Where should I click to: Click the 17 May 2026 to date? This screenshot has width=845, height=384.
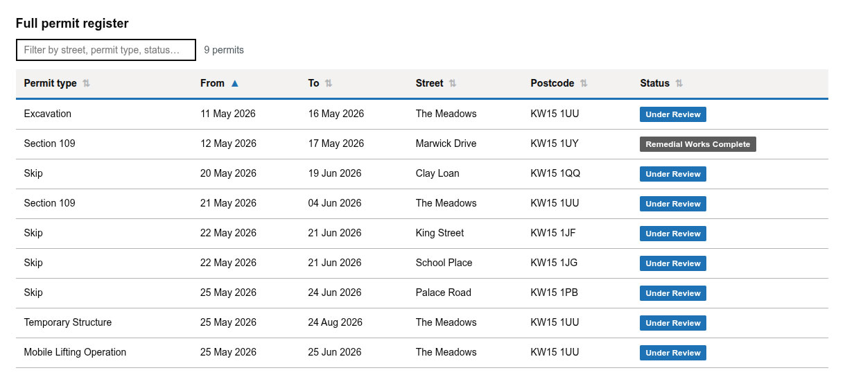[x=336, y=143]
